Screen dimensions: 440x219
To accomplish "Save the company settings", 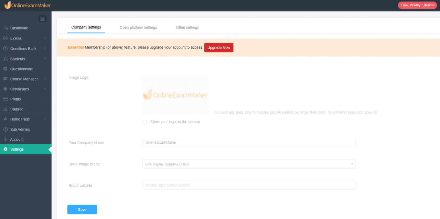I will tap(82, 209).
